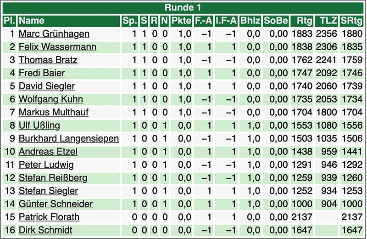Open Fredi Baier player page
This screenshot has height=239, width=367.
[42, 73]
